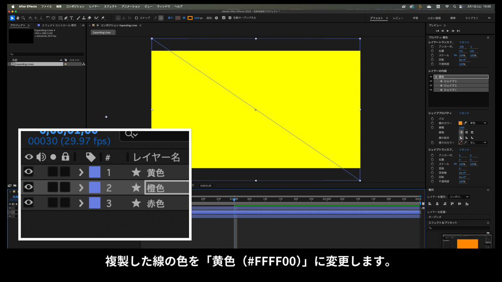Hide シェイプ 2 in レイヤーの内容
502x282 pixels.
(x=431, y=85)
